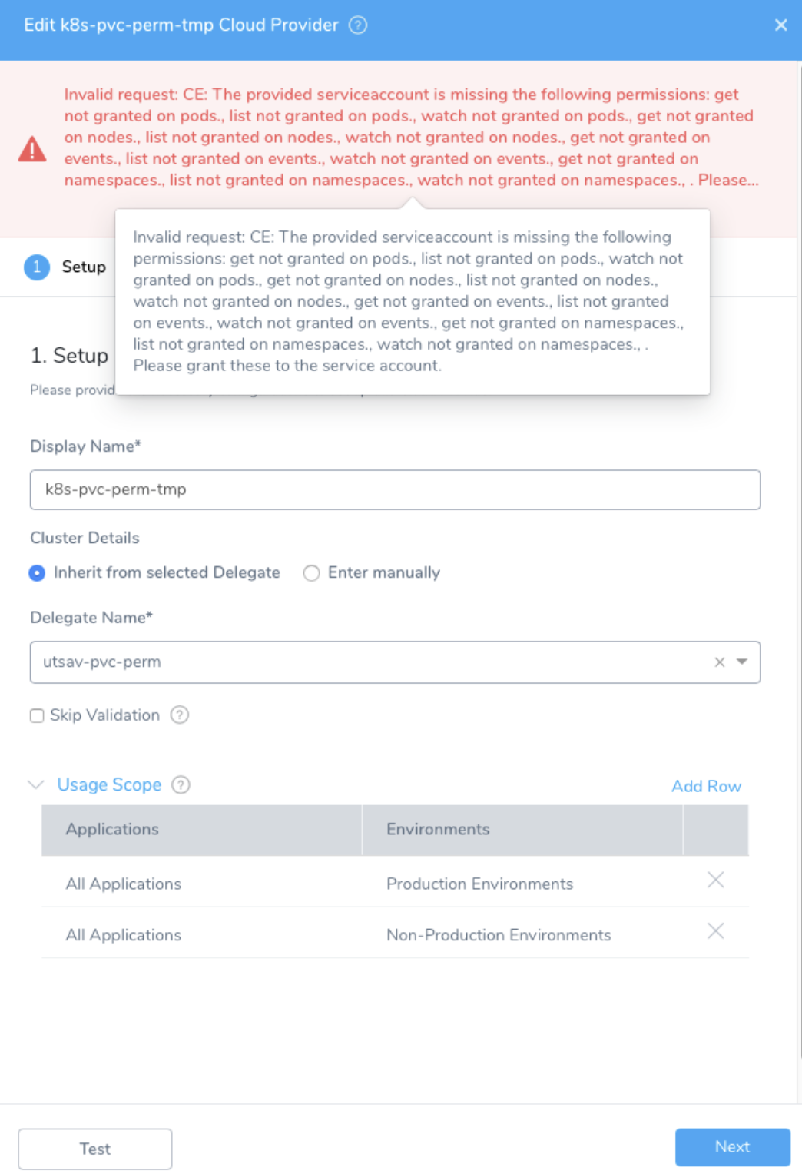Close the Edit Cloud Provider dialog

pos(780,25)
